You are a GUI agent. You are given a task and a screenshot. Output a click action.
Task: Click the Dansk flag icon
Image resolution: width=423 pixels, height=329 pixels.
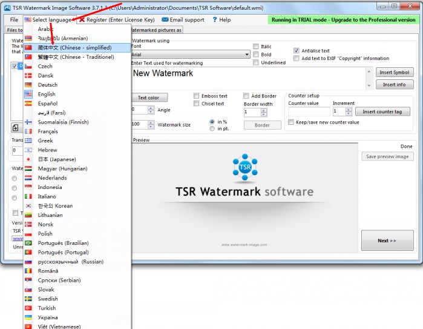(28, 76)
